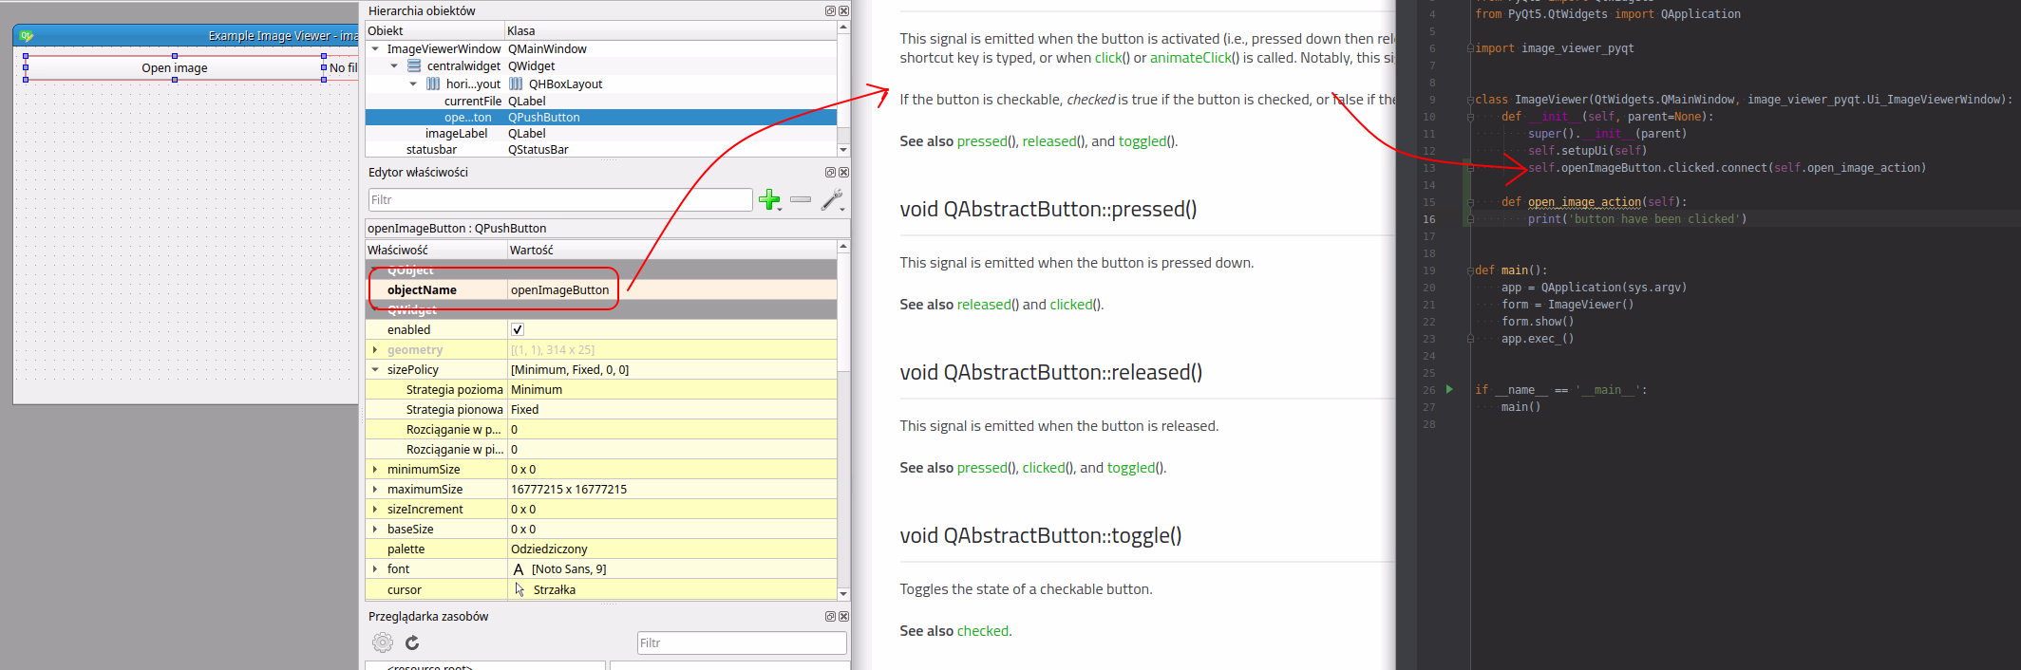The width and height of the screenshot is (2021, 670).
Task: Click the centralwidget layout icon in tree
Action: [414, 65]
